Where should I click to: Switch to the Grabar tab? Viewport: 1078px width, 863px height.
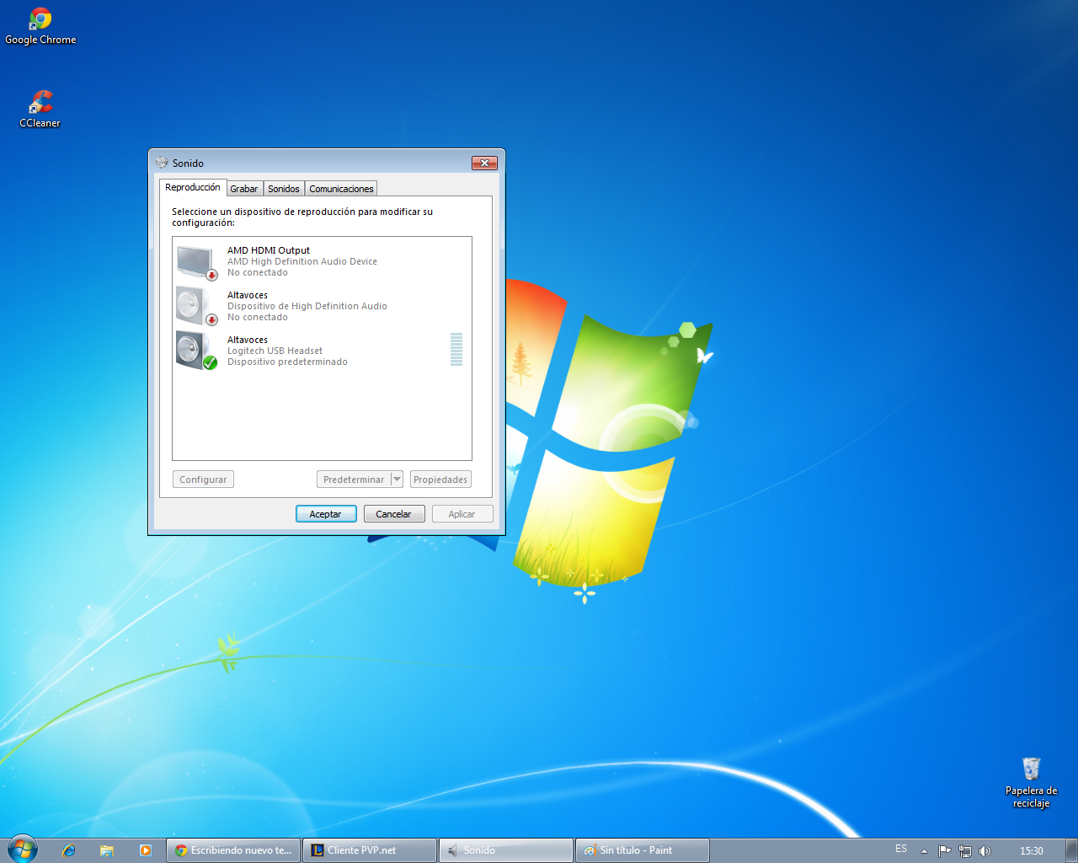click(x=244, y=189)
